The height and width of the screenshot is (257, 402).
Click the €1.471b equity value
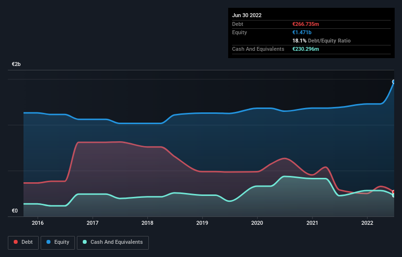point(302,32)
